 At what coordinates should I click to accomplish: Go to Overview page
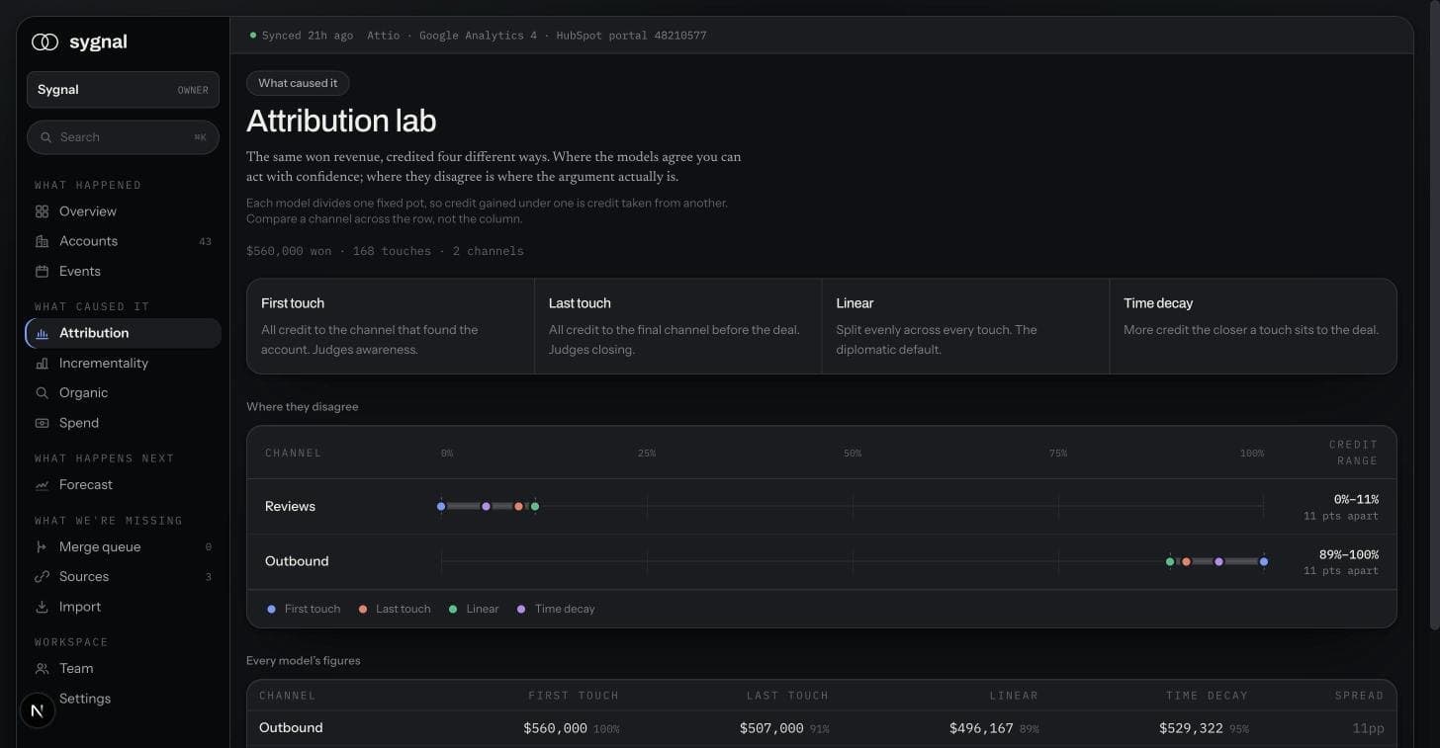pos(123,211)
